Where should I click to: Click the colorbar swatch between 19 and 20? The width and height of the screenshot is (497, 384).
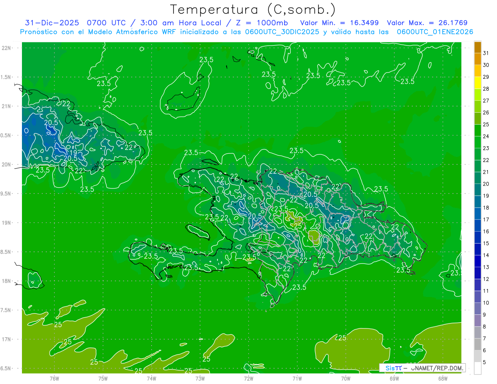(x=478, y=190)
